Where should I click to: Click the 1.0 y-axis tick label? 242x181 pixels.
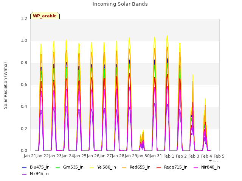24,41
